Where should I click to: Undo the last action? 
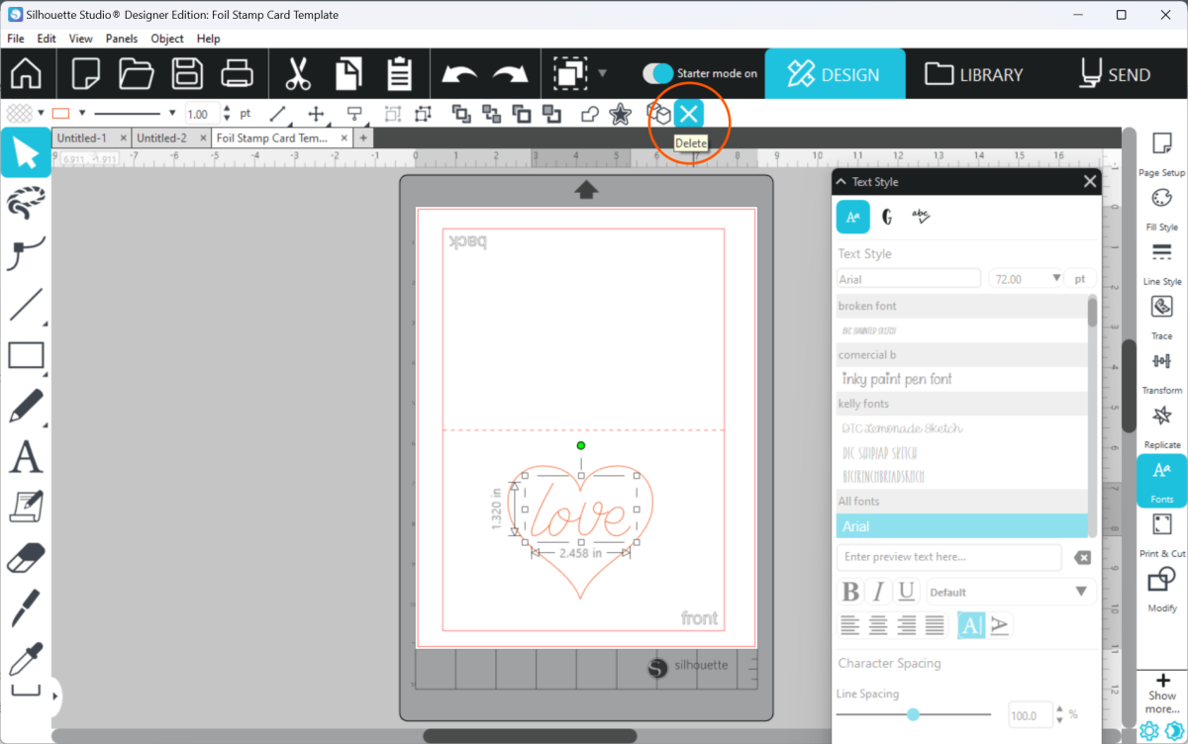460,75
